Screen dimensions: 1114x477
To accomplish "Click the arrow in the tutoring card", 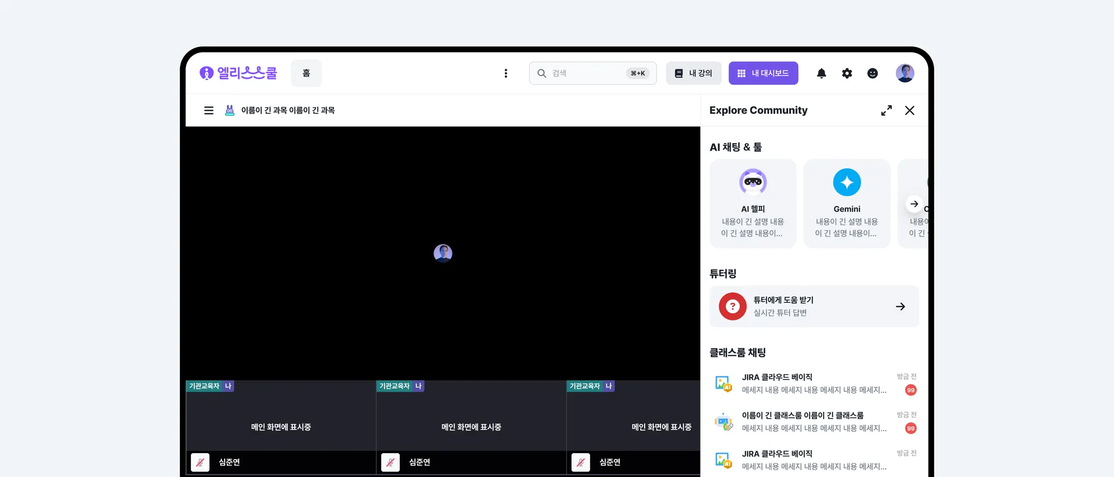I will click(901, 306).
